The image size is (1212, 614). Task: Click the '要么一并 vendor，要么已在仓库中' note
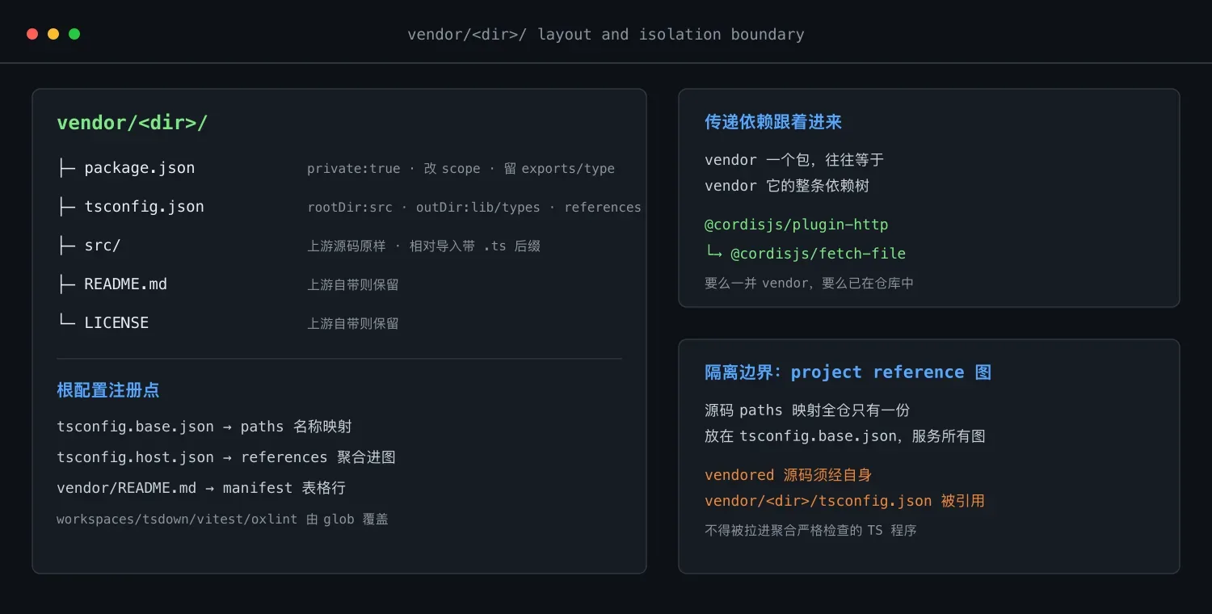809,284
